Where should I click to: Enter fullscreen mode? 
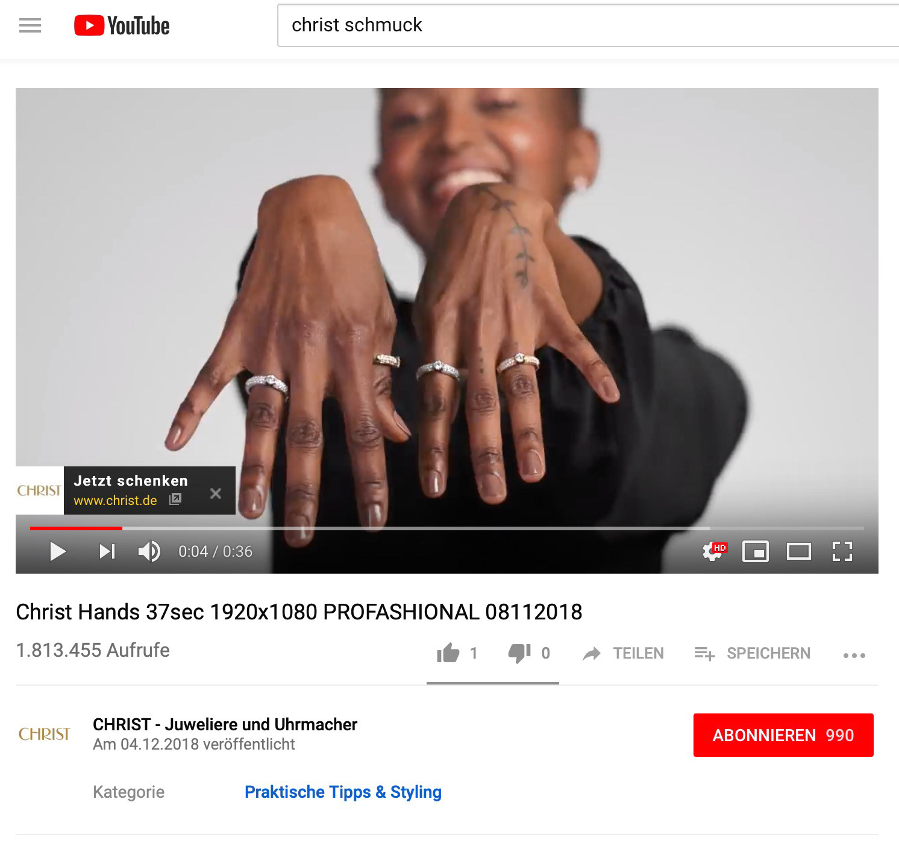point(842,551)
